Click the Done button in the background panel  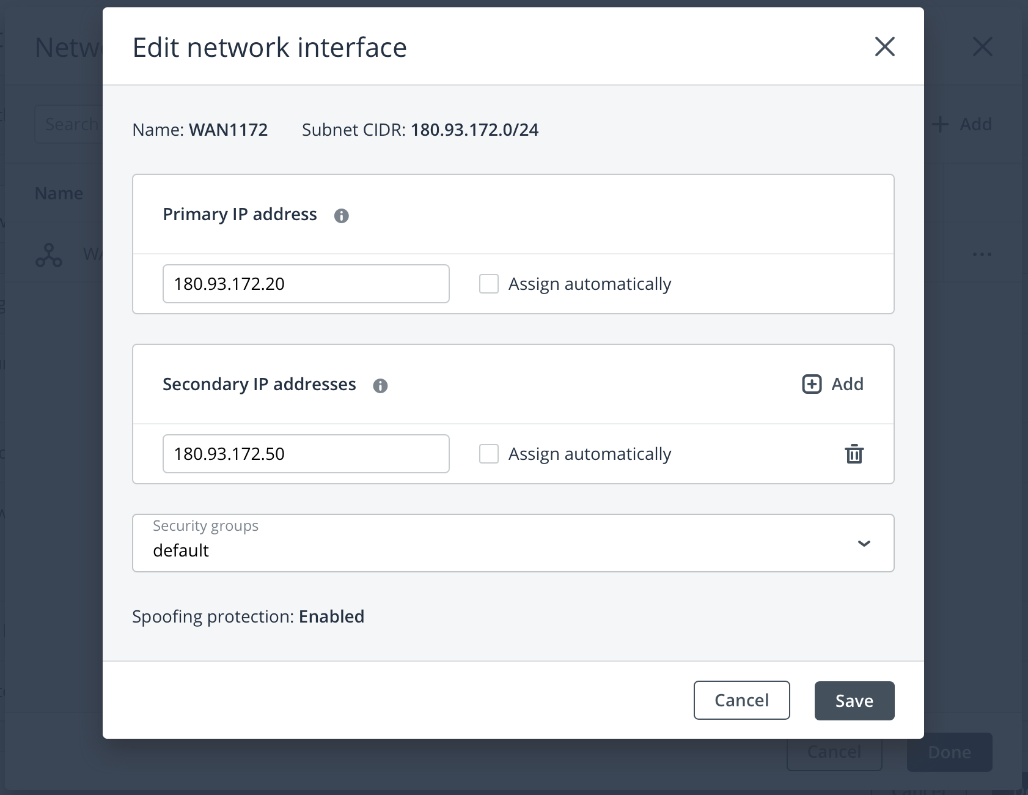[x=949, y=752]
